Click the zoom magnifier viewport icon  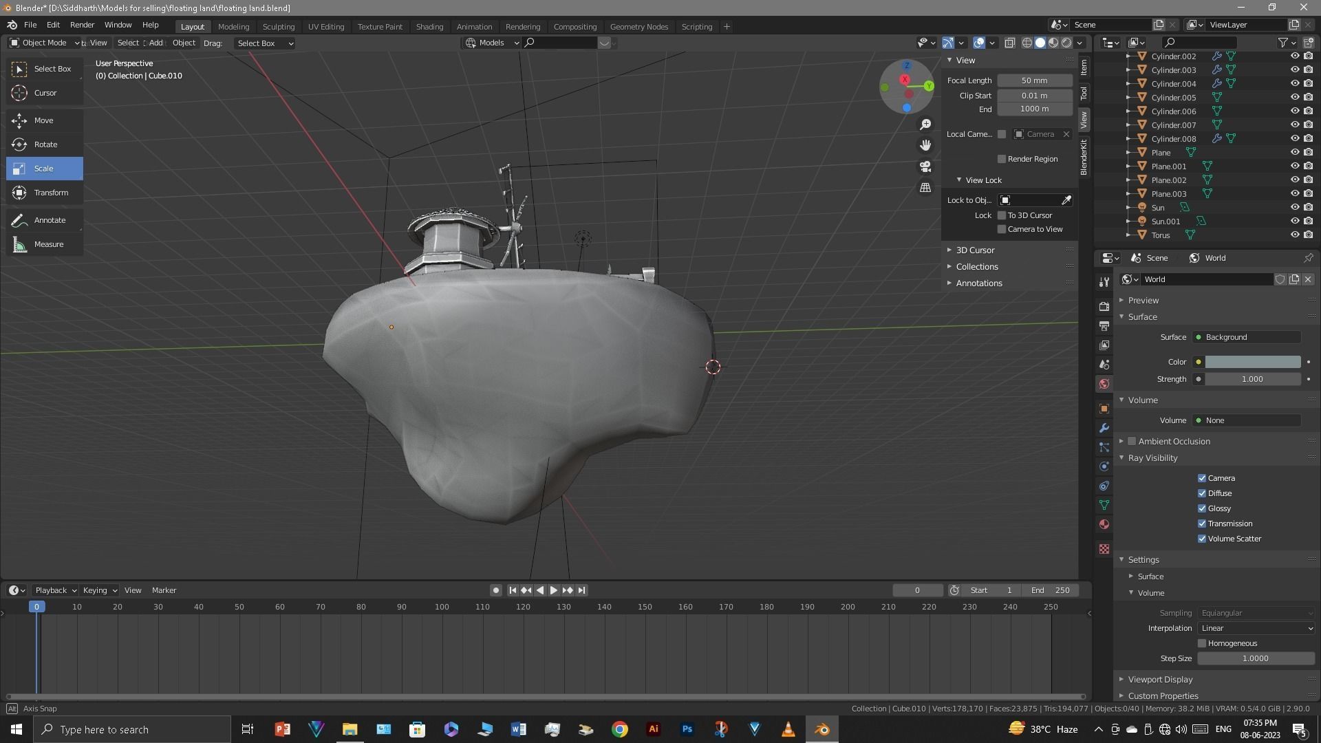925,125
